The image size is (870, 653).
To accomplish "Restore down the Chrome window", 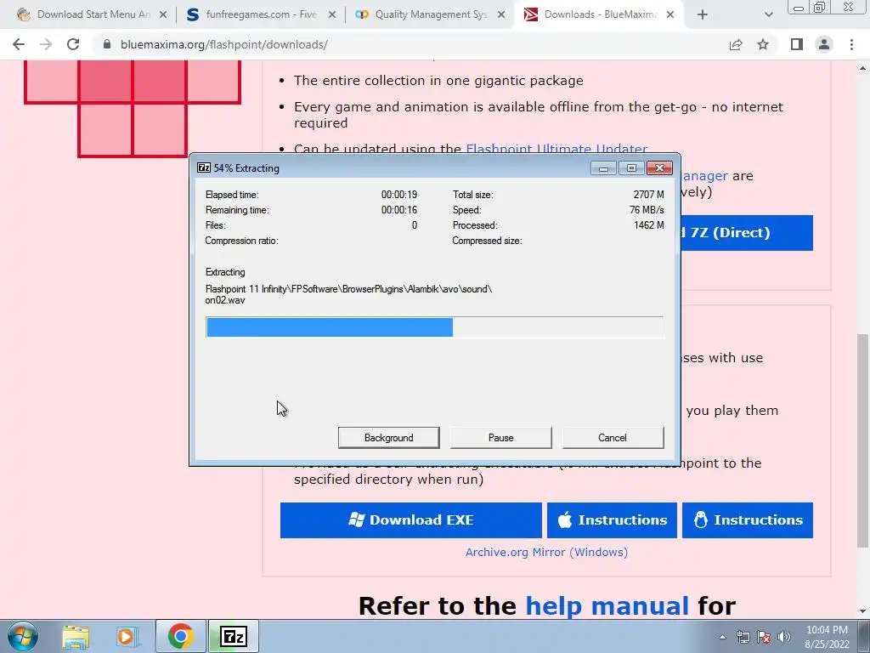I will pos(819,7).
